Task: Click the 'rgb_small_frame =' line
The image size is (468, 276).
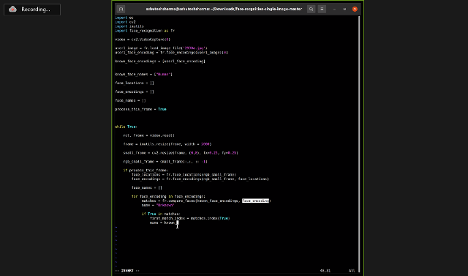Action: coord(165,162)
